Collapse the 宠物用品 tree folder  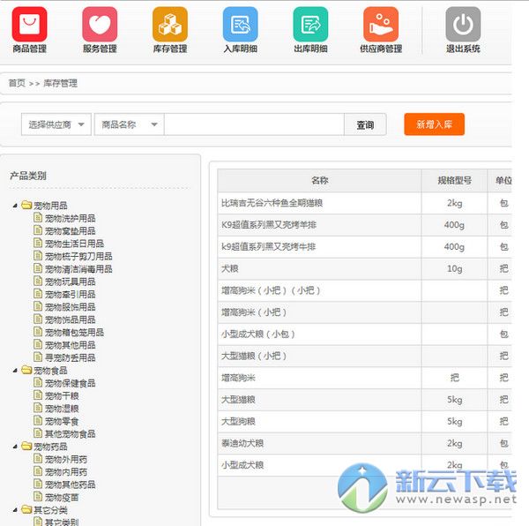click(15, 206)
